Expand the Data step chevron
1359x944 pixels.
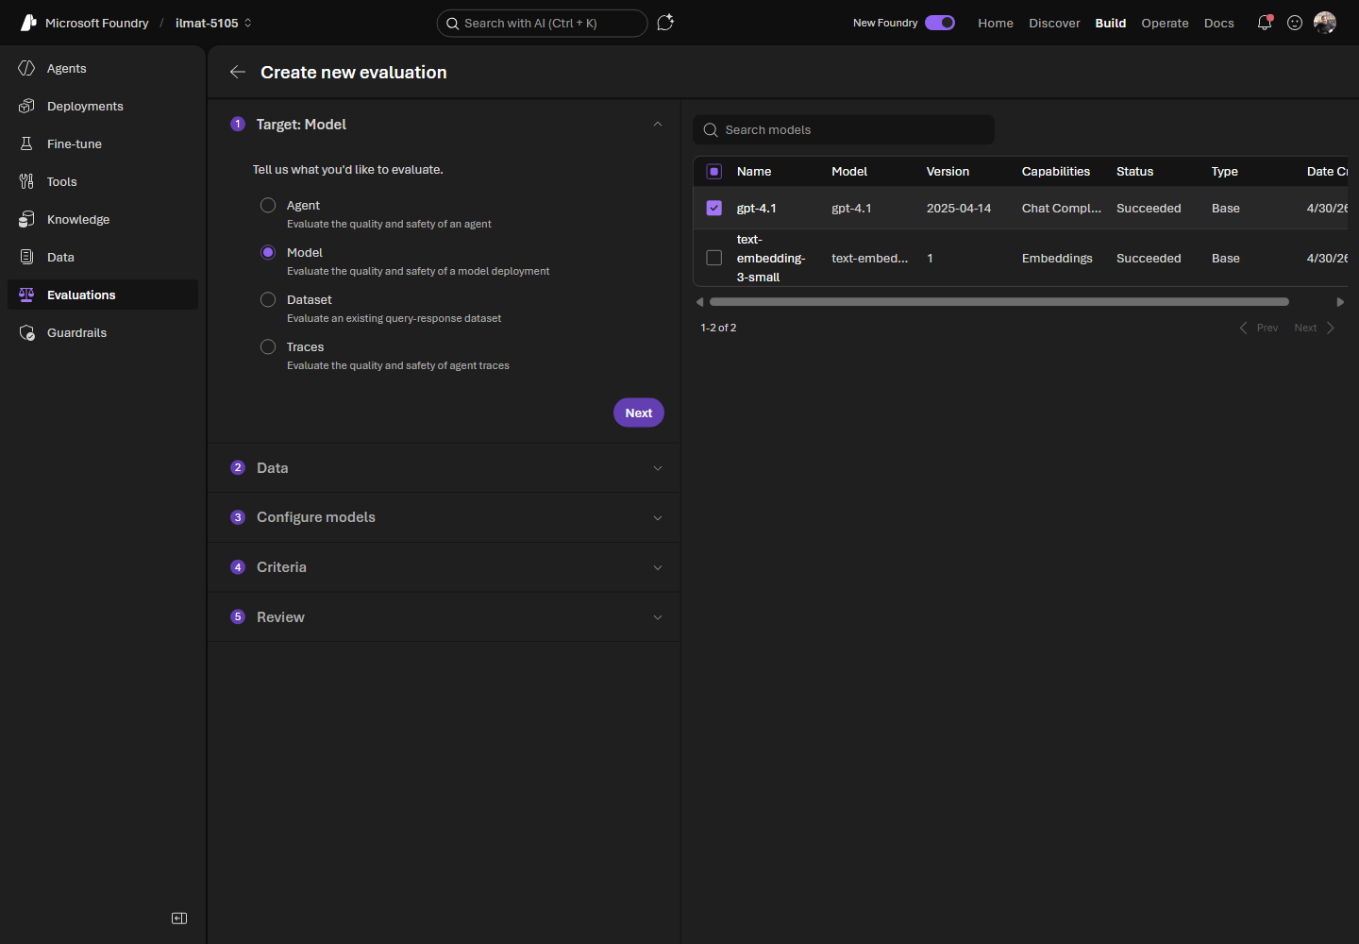pyautogui.click(x=658, y=468)
